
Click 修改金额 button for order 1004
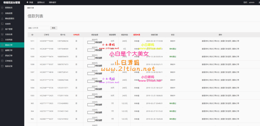coord(99,89)
